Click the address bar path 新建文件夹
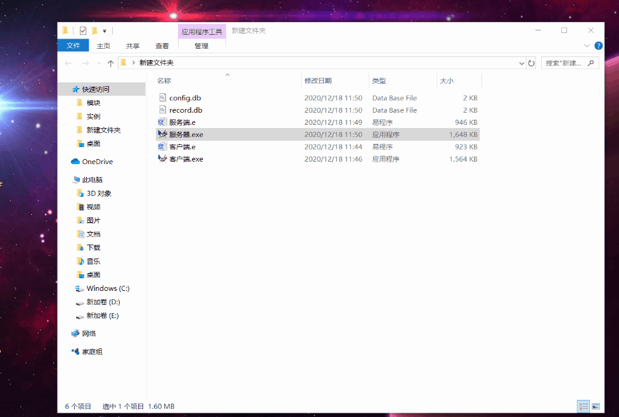This screenshot has width=619, height=417. 156,63
